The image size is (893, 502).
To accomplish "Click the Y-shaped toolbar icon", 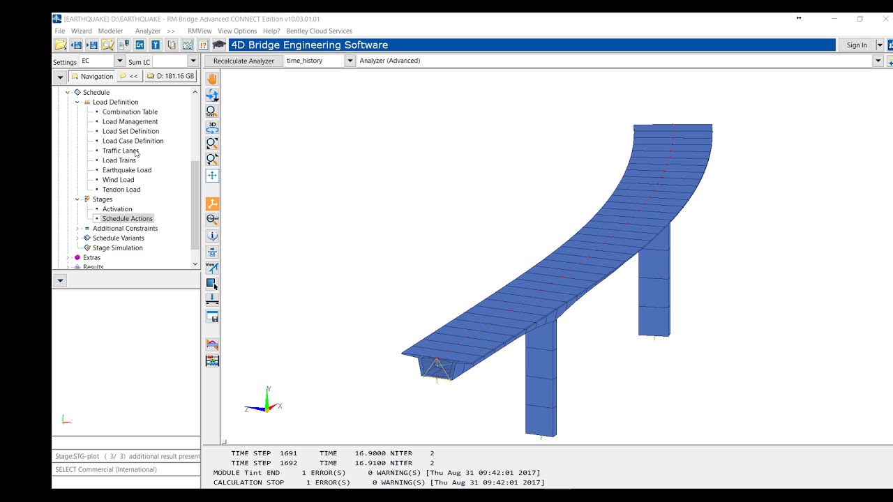I will point(156,45).
